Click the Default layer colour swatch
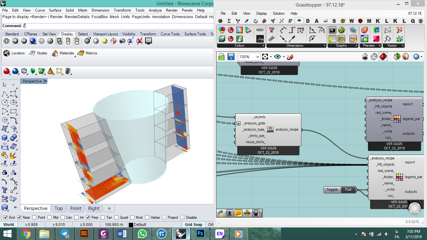Screen dimensions: 427x240 (131, 225)
